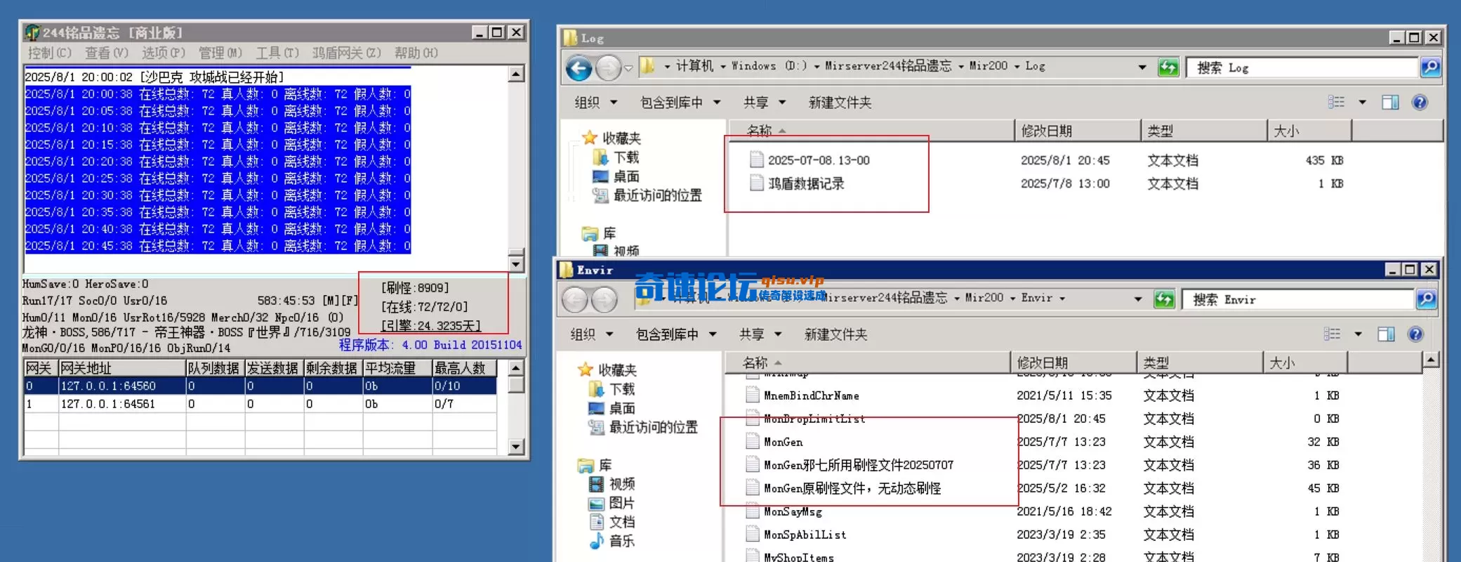
Task: Select MonGen邪七所用刷怪文件20250707 file
Action: pos(850,465)
